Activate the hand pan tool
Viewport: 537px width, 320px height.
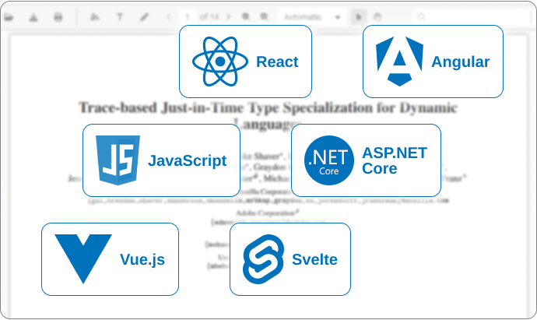tap(377, 17)
